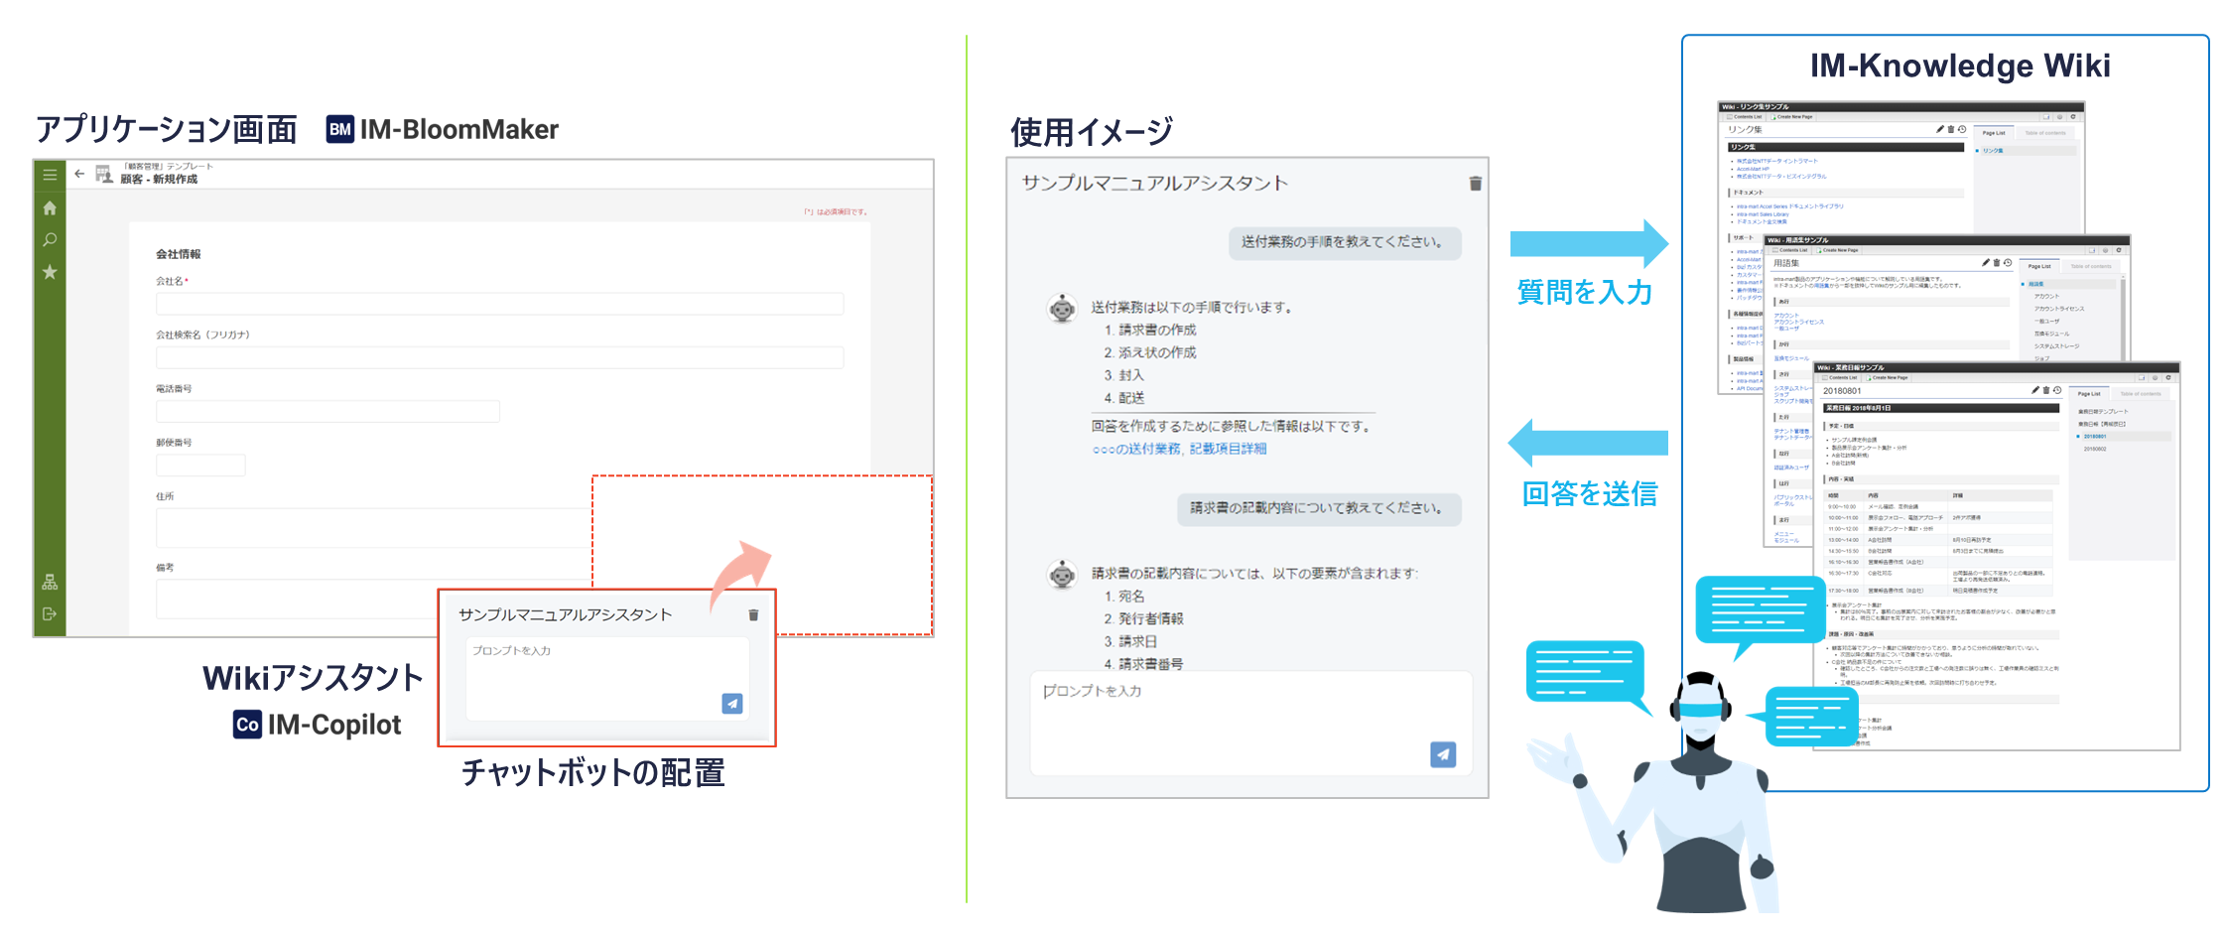
Task: Select the Page List tab in the 業務日報サンプル window
Action: pos(2089,394)
